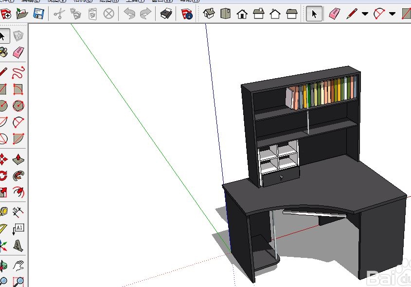Switch to the Back view house icon

pos(275,14)
